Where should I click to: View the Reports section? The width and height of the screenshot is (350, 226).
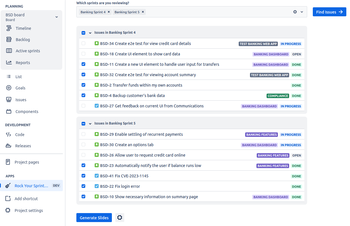tap(23, 62)
